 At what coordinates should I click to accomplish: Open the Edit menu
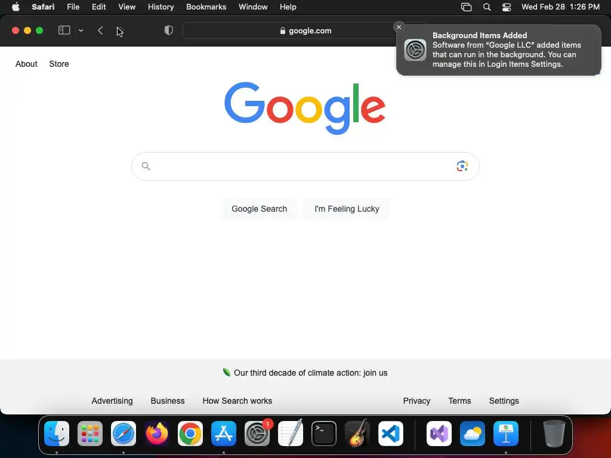(98, 7)
